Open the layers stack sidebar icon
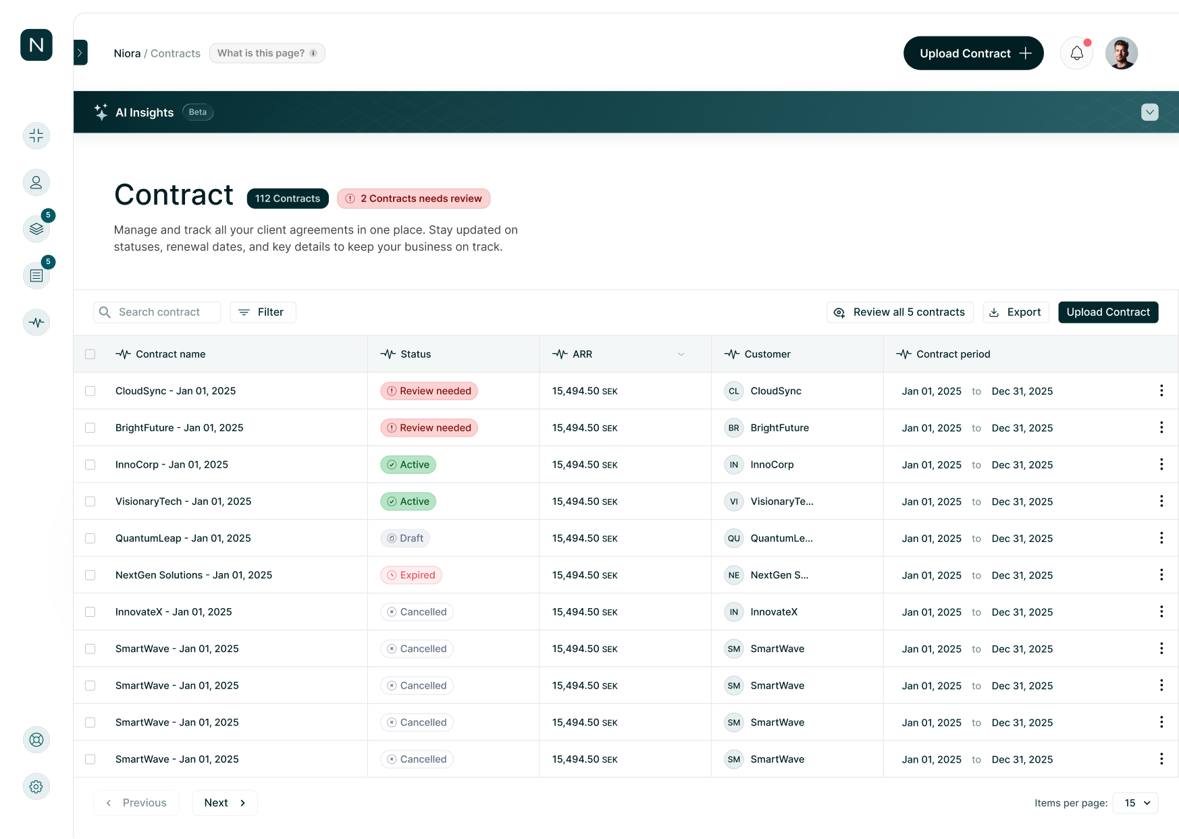 tap(36, 229)
